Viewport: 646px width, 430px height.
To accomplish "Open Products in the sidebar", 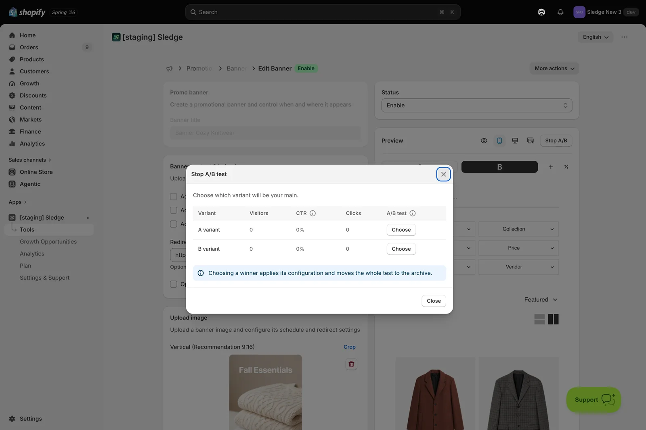I will click(31, 60).
